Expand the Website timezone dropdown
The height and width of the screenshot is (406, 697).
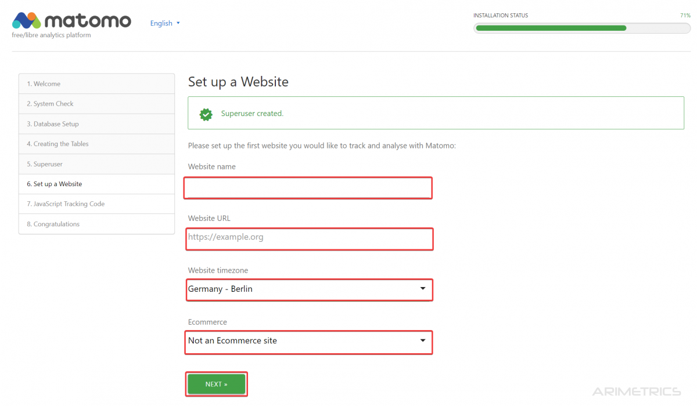click(x=309, y=289)
